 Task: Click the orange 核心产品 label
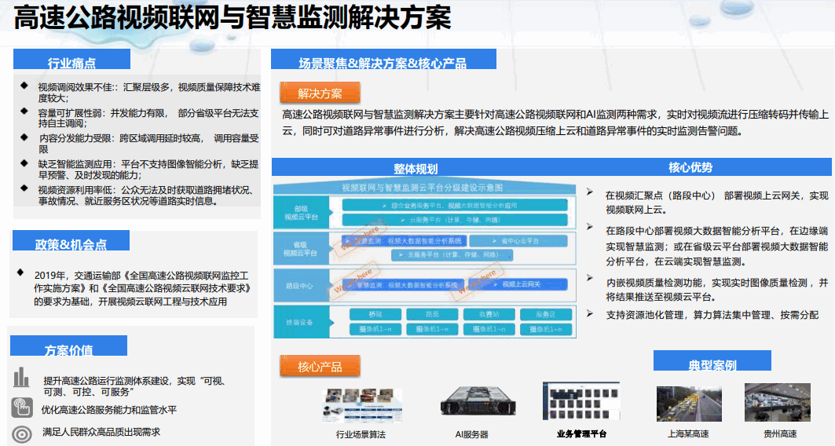click(x=320, y=366)
